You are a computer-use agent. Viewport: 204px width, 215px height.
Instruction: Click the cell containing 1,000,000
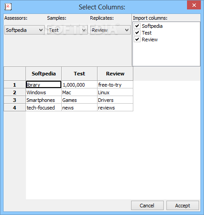(x=79, y=85)
